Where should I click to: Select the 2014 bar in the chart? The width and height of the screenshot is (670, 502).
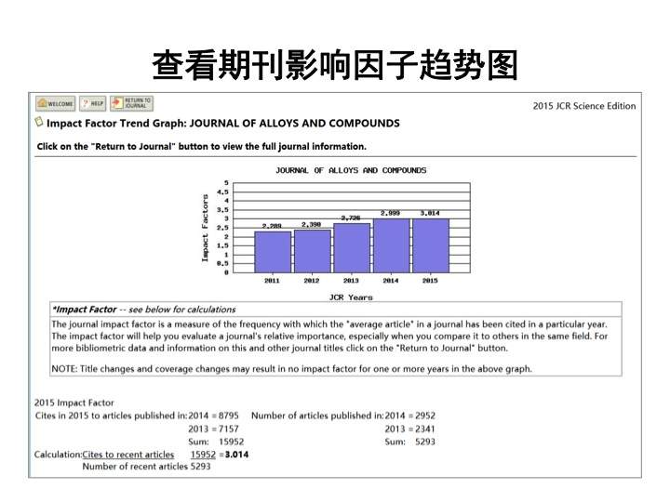tap(392, 245)
